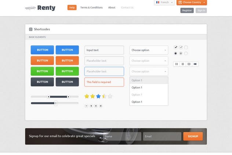232x155 pixels.
Task: Click the round plus icon
Action: click(91, 106)
